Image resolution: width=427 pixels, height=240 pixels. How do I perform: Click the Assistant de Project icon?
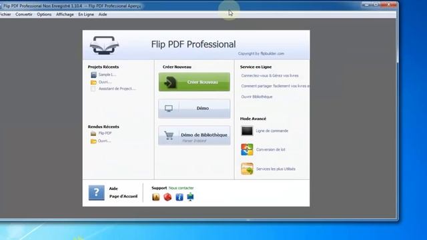[93, 89]
